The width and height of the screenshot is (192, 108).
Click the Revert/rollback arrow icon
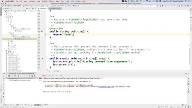point(182,6)
